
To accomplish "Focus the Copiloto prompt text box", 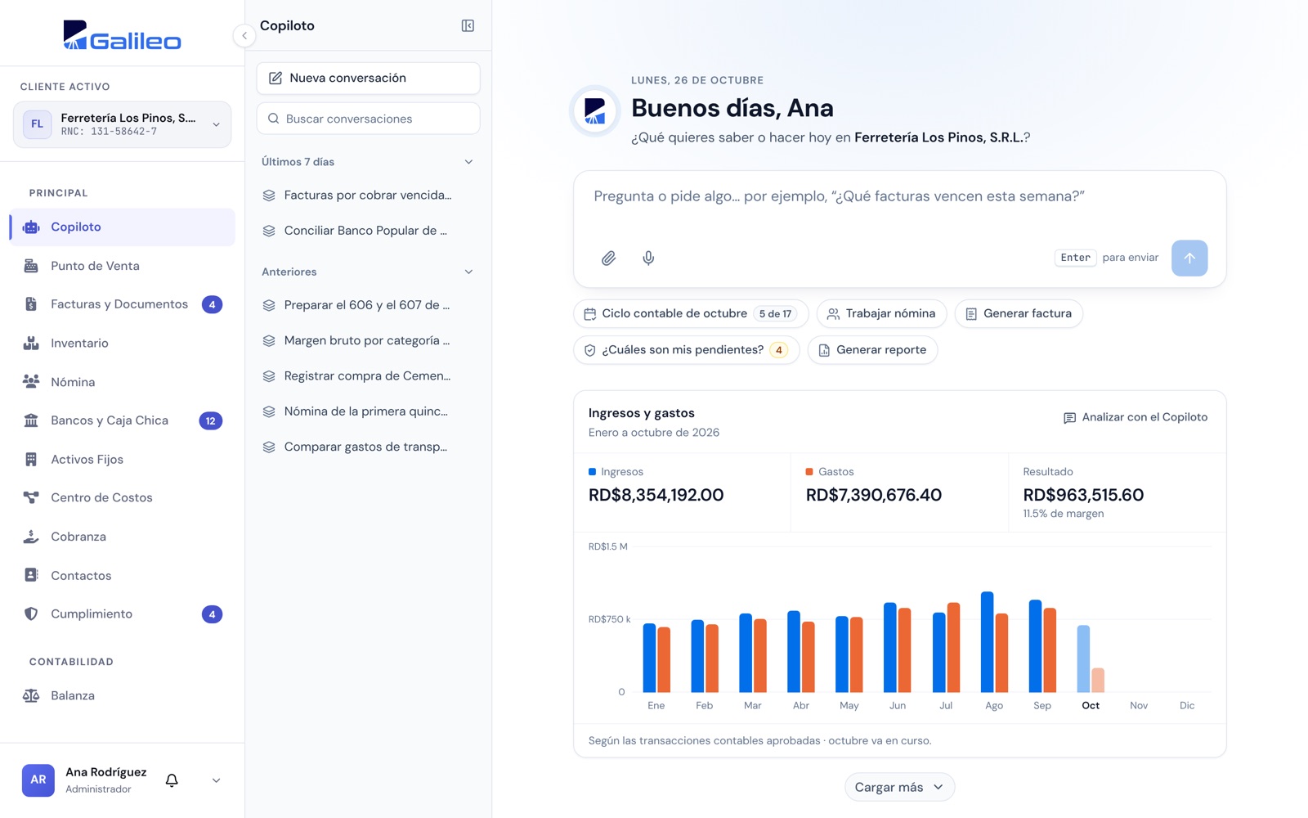I will pos(899,196).
